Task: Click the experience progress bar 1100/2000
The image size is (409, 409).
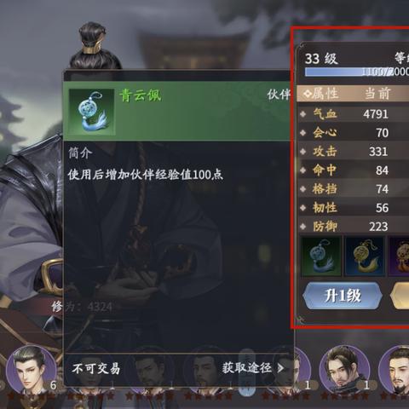Action: click(x=357, y=72)
